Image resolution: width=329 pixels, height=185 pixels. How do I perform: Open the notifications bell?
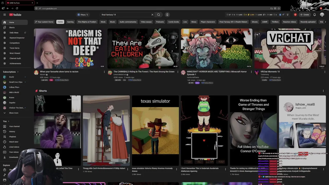[x=314, y=15]
